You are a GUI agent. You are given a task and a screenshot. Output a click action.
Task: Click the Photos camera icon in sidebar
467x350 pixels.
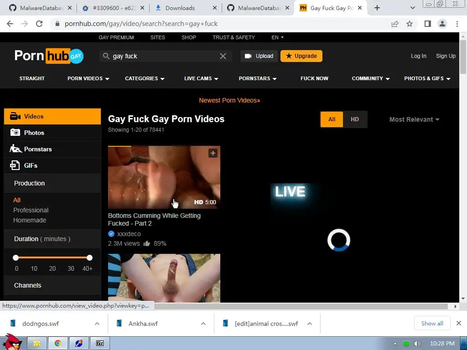pyautogui.click(x=15, y=133)
